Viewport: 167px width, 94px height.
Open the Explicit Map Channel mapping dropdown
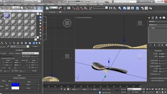pos(30,53)
